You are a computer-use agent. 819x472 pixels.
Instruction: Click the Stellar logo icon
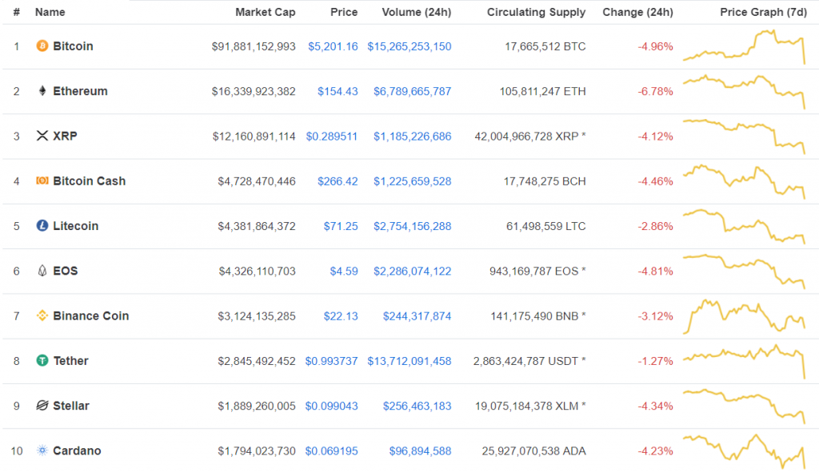tap(42, 405)
